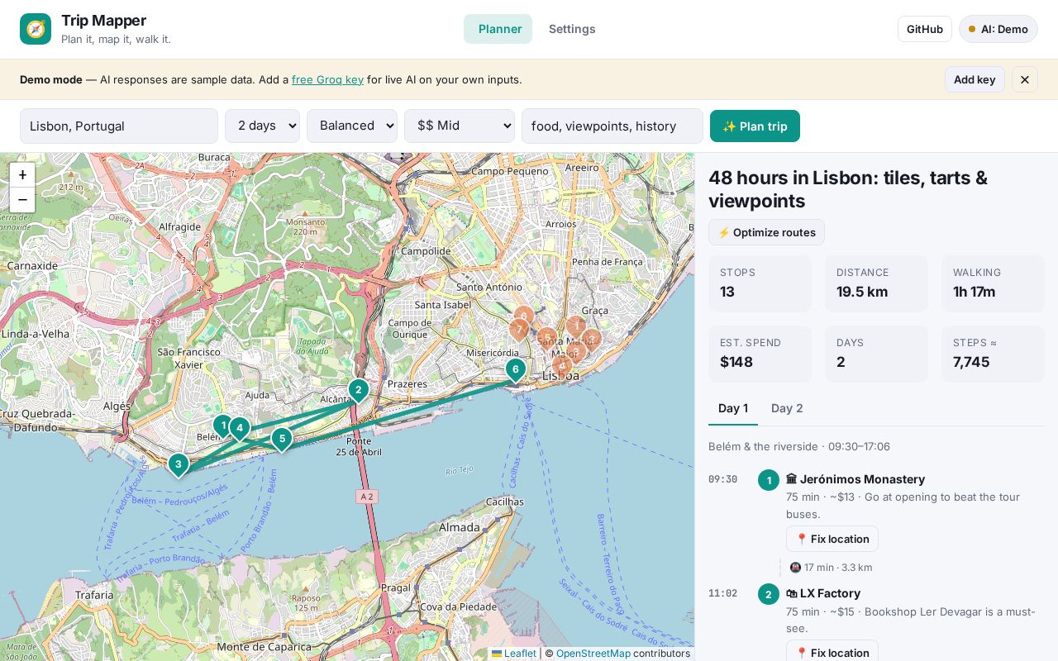Click the LX Factory stop title

tap(823, 593)
